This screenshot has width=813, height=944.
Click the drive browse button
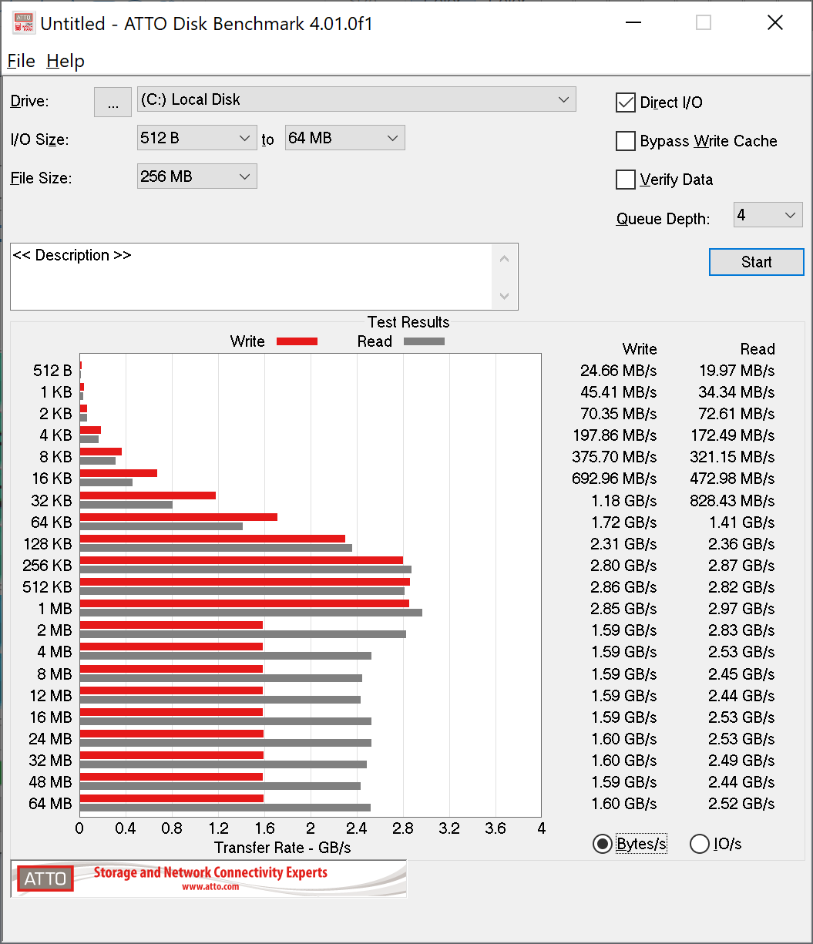tap(113, 102)
